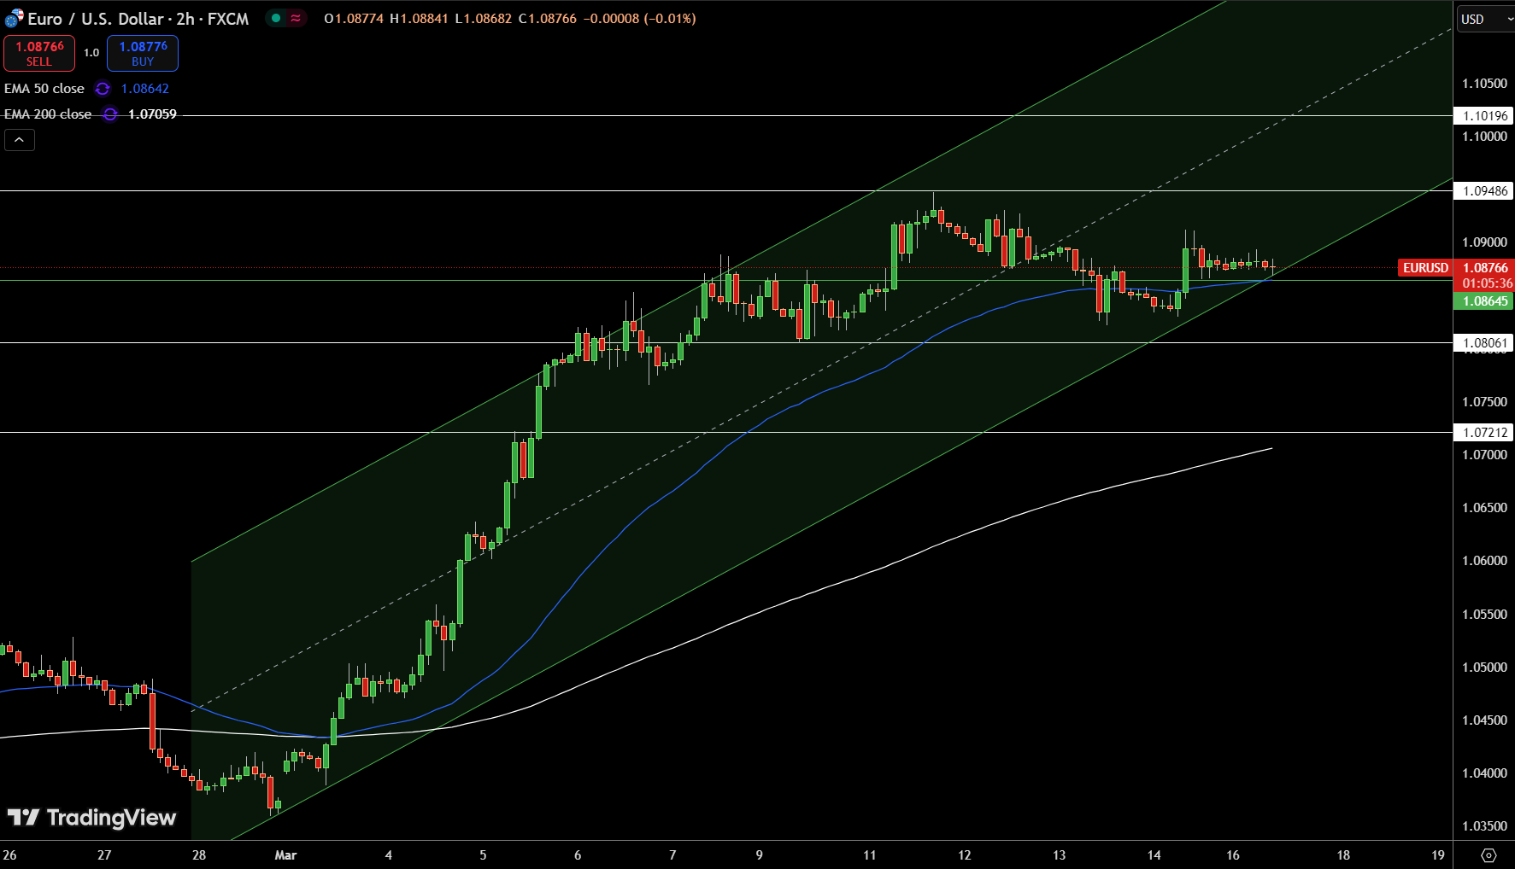The width and height of the screenshot is (1515, 869).
Task: Click the close price C1.08766 value
Action: pyautogui.click(x=548, y=19)
